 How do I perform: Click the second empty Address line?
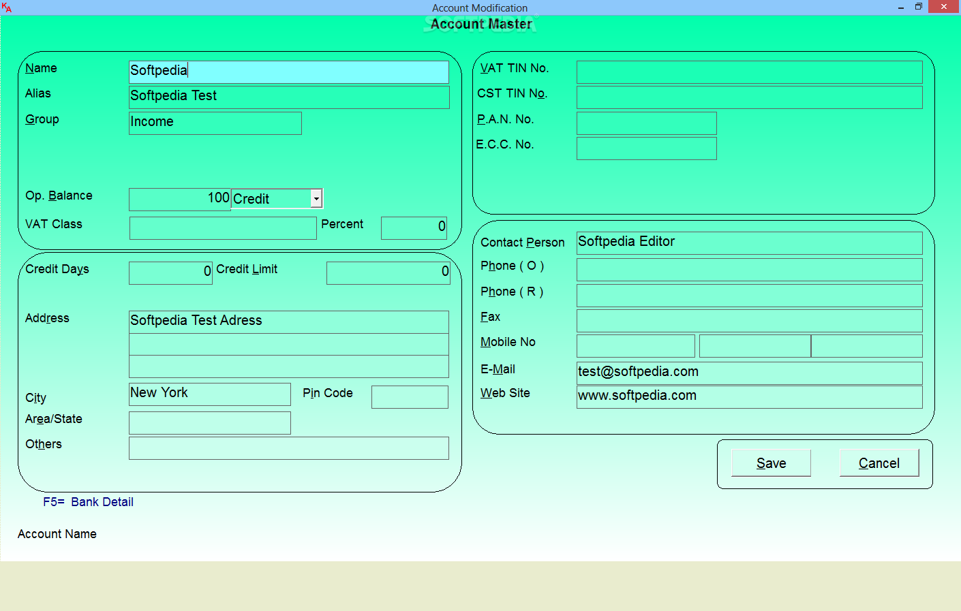tap(289, 345)
